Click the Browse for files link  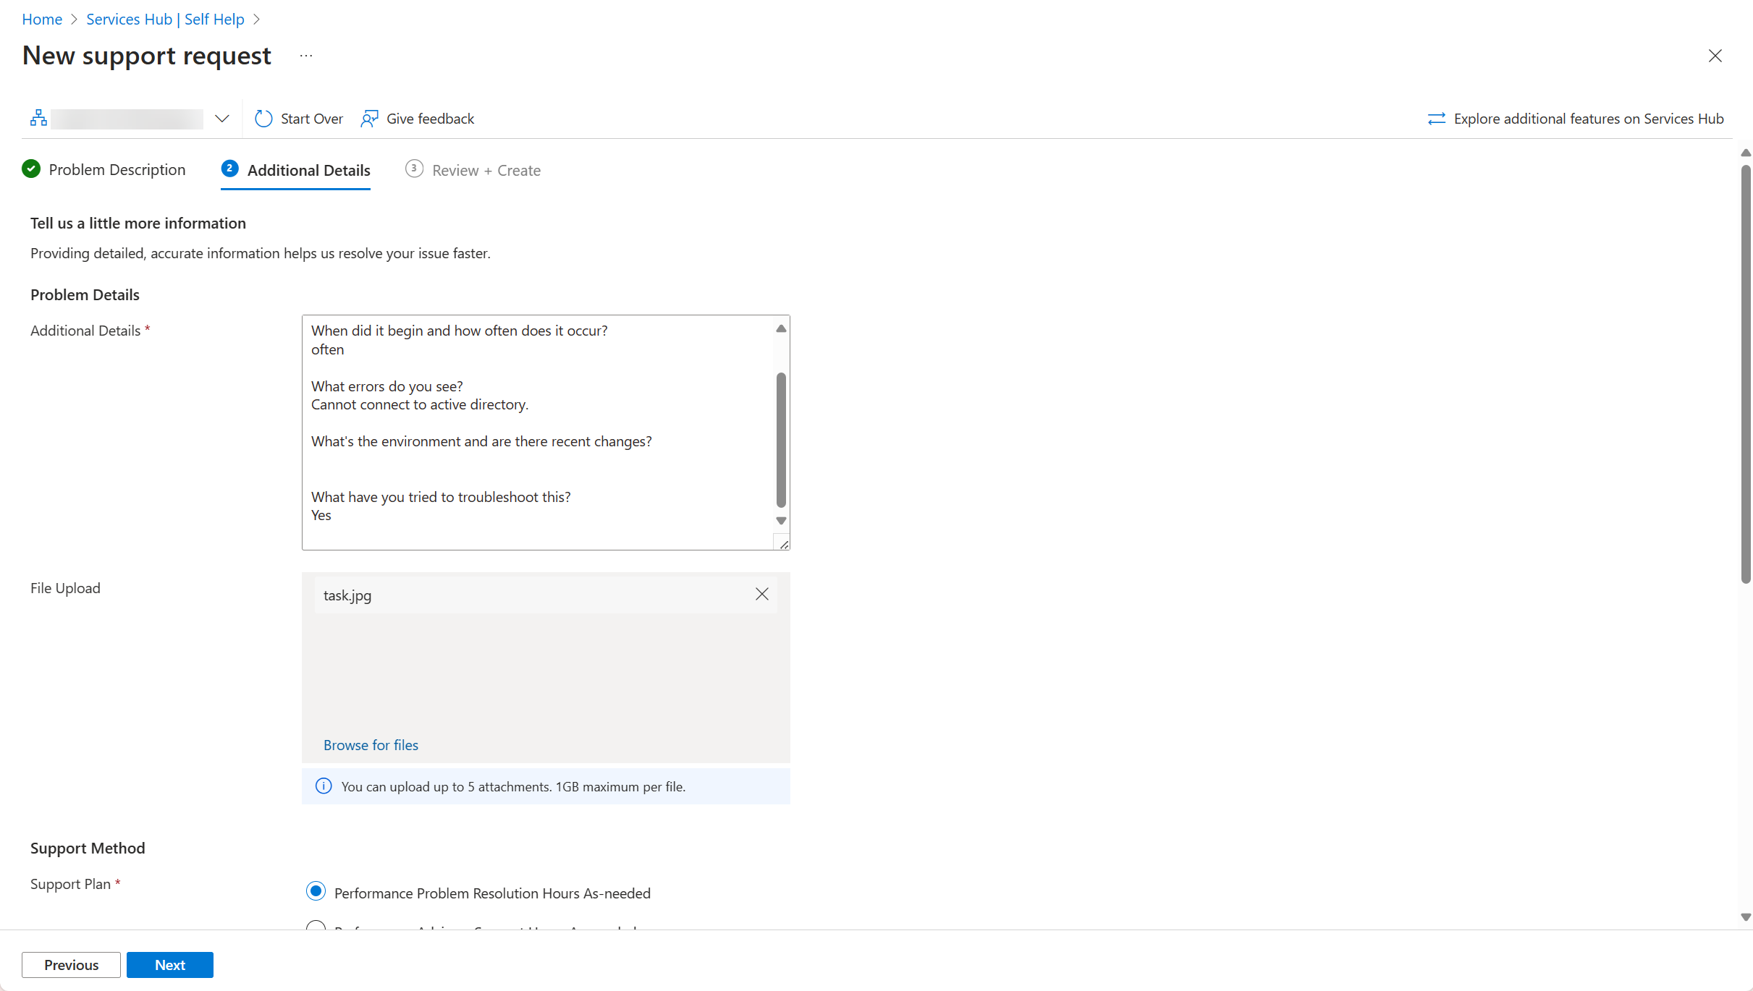371,744
